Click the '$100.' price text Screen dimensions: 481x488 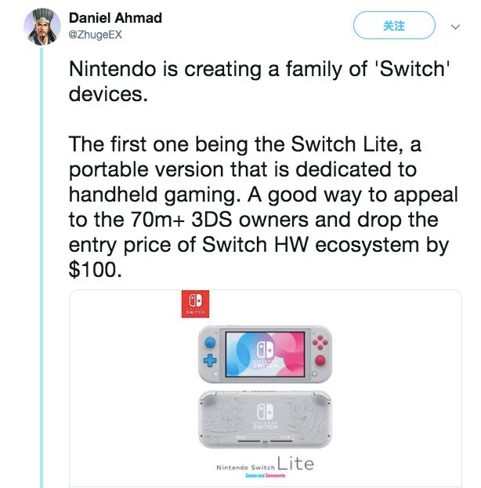(x=95, y=270)
